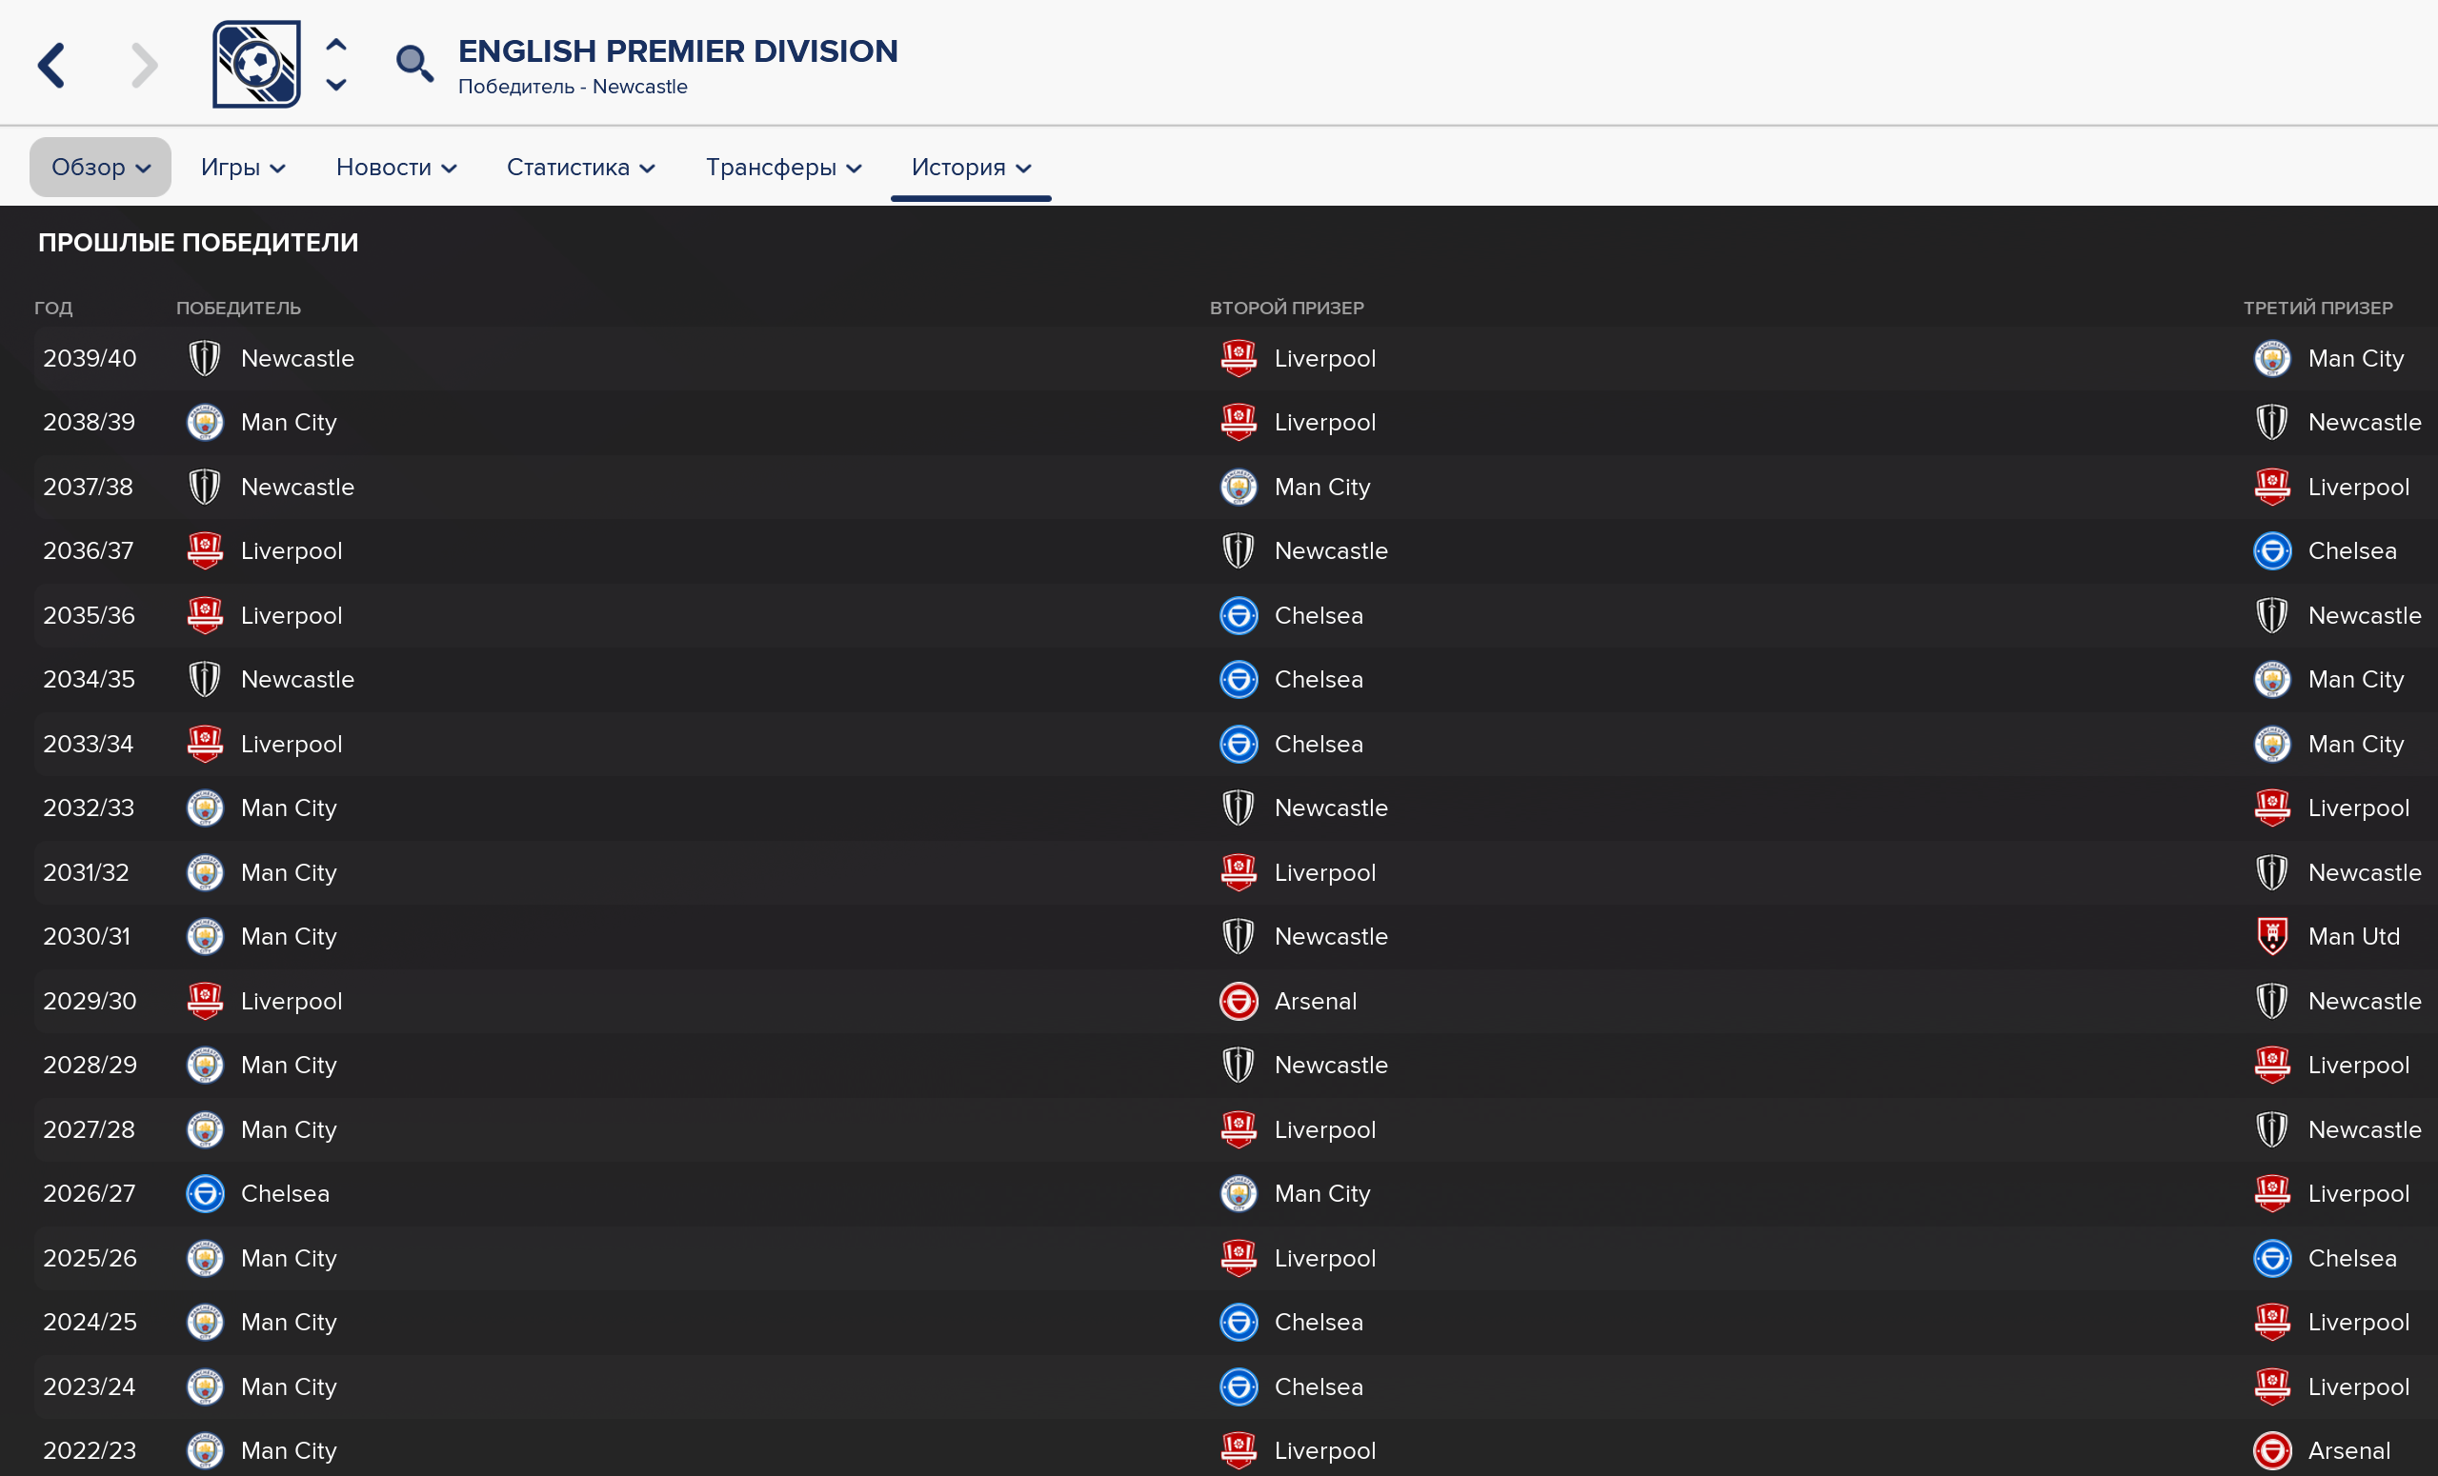Select the 2034/35 season row
The image size is (2438, 1476).
[x=1235, y=680]
